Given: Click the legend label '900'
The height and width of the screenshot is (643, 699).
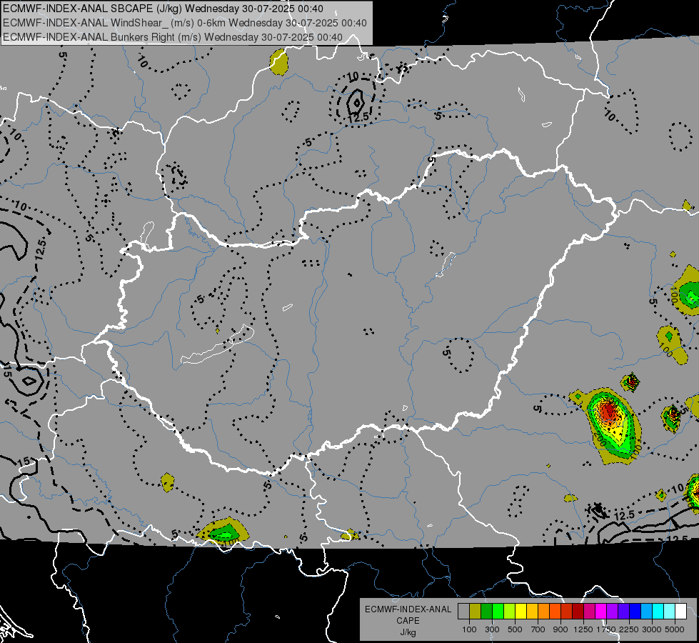Looking at the screenshot, I should tap(560, 629).
